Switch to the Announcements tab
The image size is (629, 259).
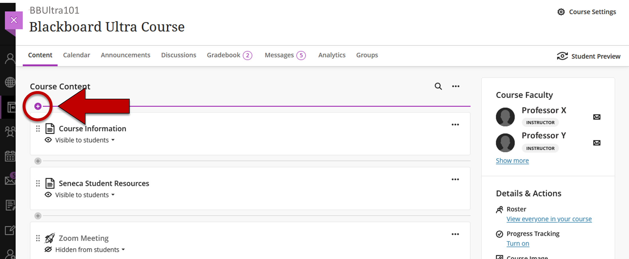[125, 55]
